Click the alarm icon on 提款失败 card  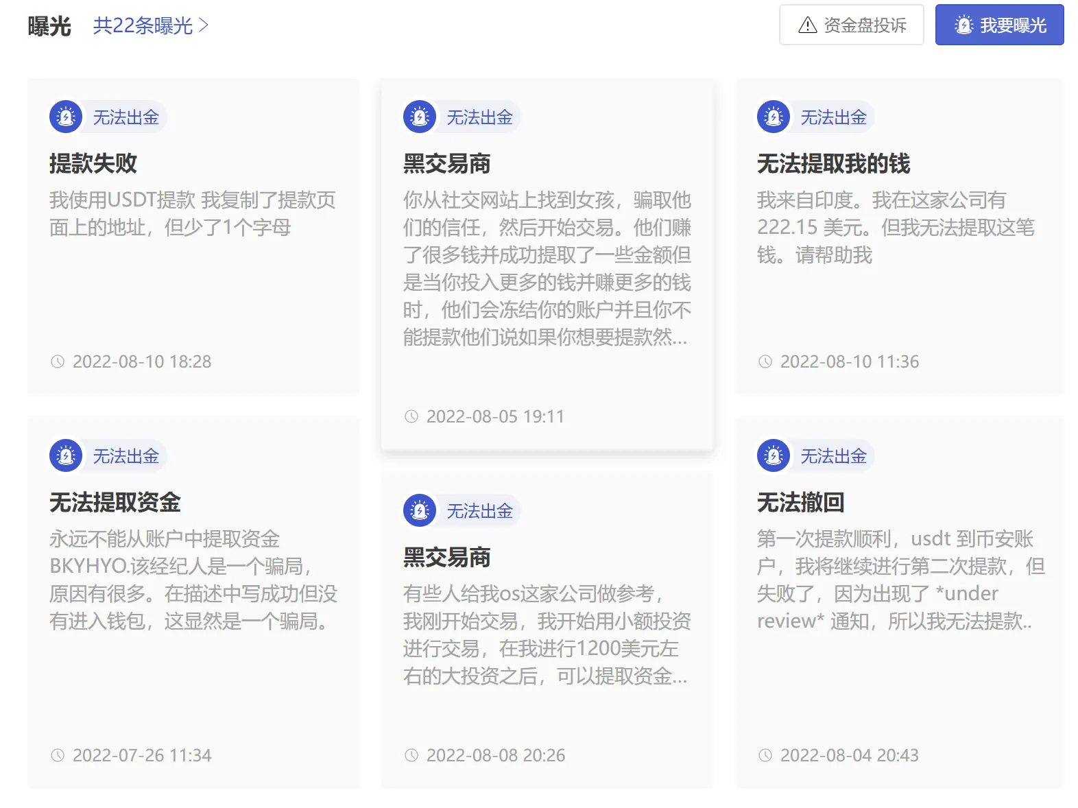[x=66, y=117]
